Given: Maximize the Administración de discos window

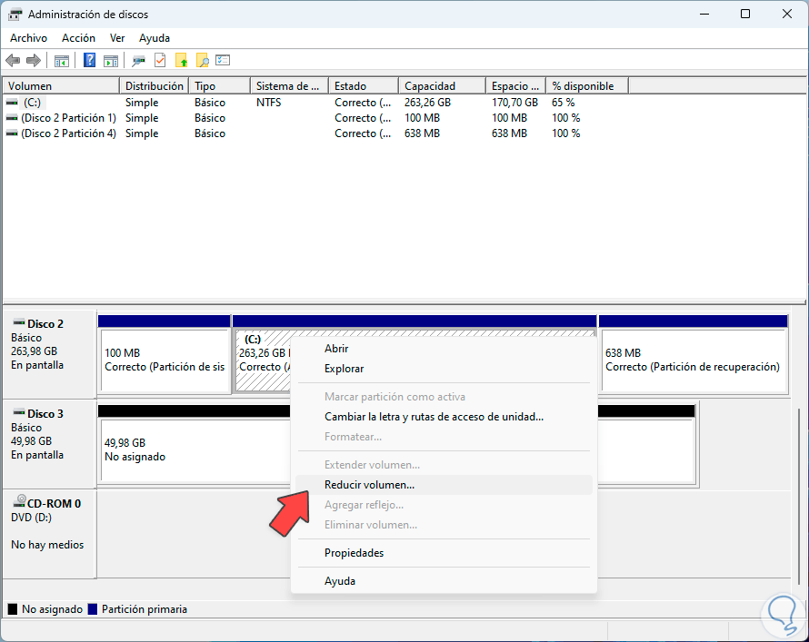Looking at the screenshot, I should [x=745, y=14].
